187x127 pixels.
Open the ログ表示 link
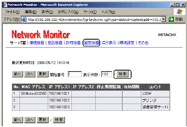click(x=109, y=43)
